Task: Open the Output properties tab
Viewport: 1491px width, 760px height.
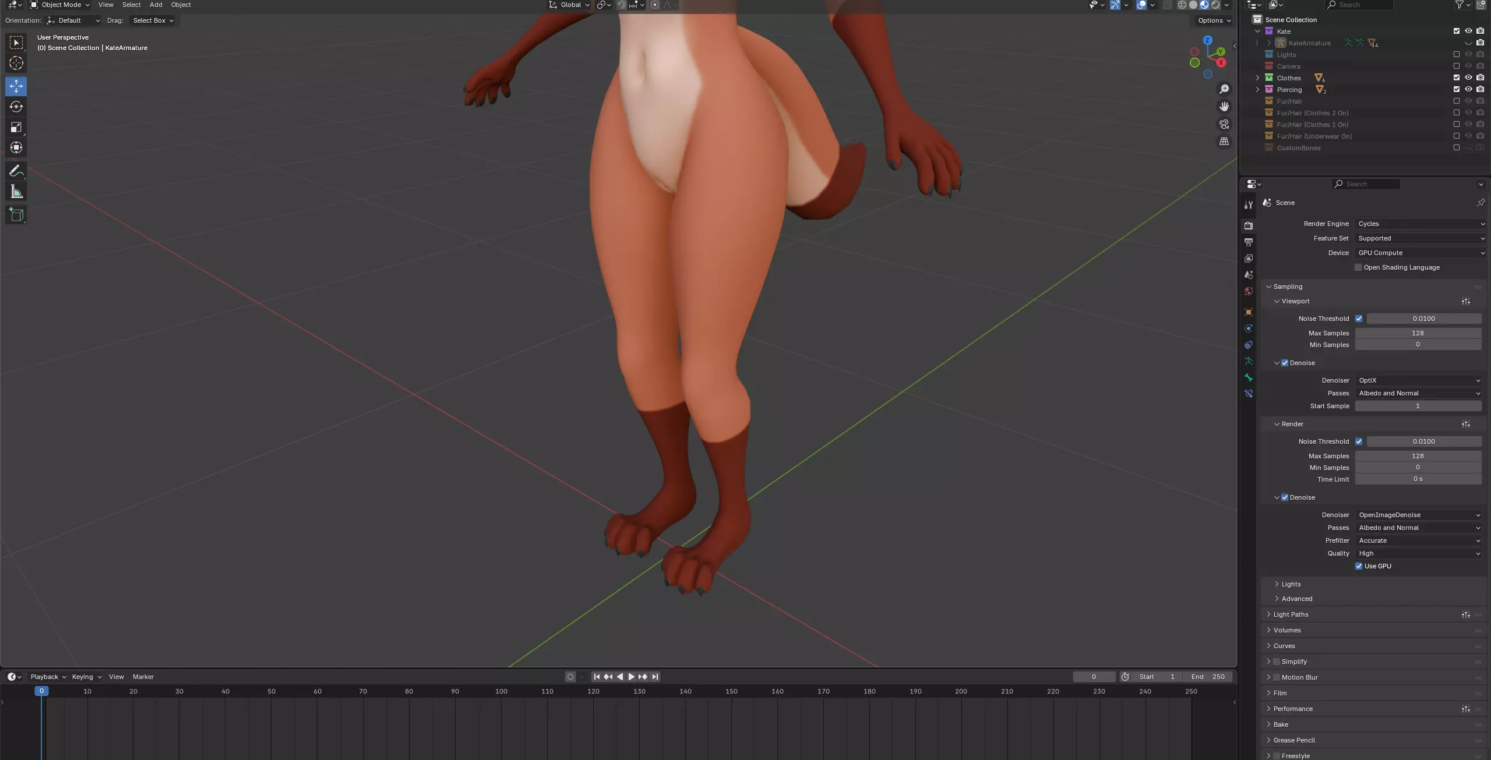Action: click(1249, 242)
